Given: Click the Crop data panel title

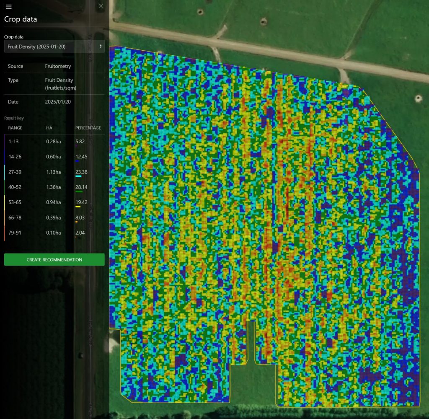Looking at the screenshot, I should [21, 19].
